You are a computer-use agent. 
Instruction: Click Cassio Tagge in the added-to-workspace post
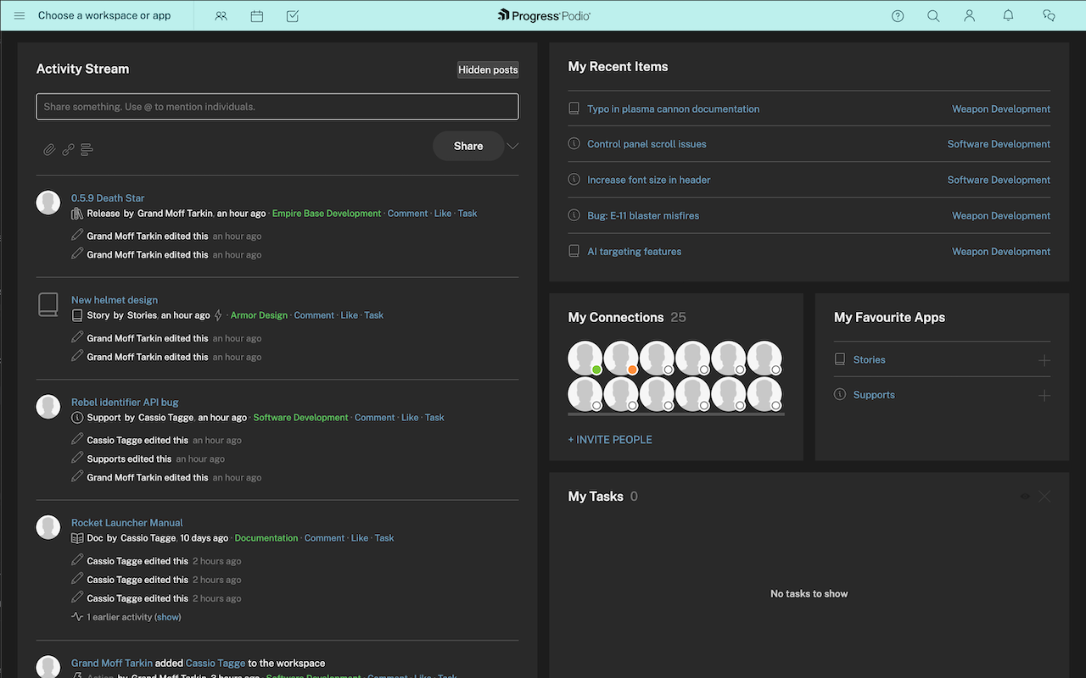point(216,664)
